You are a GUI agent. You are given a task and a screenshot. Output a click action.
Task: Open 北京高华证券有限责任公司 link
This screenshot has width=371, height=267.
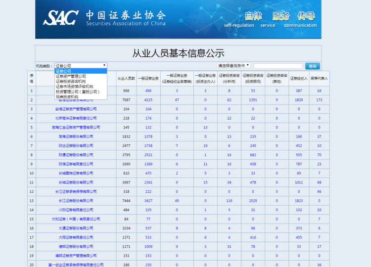[x=76, y=118]
